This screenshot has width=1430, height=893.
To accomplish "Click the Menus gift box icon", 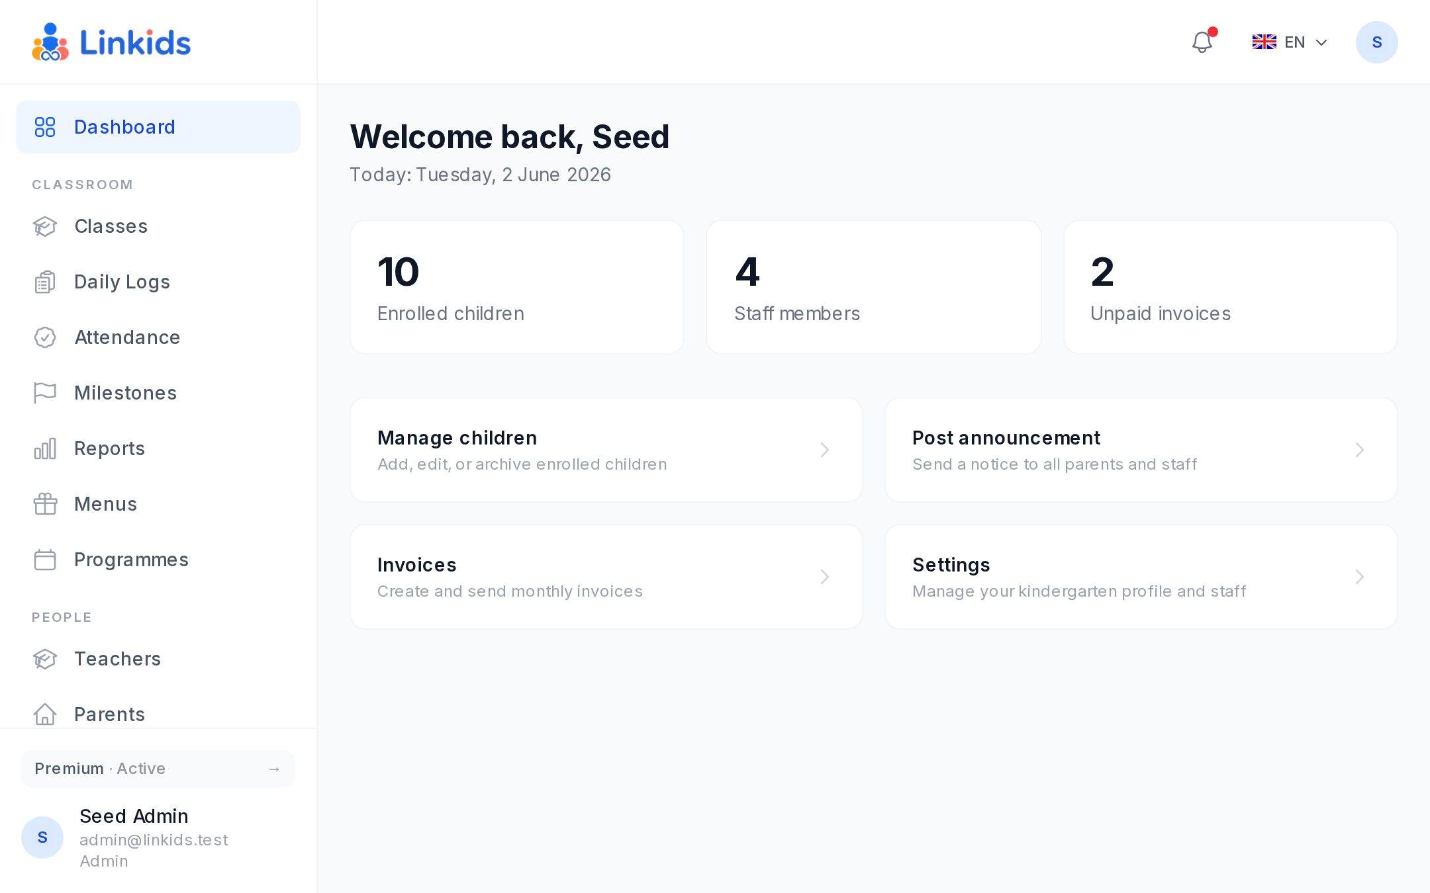I will tap(45, 504).
